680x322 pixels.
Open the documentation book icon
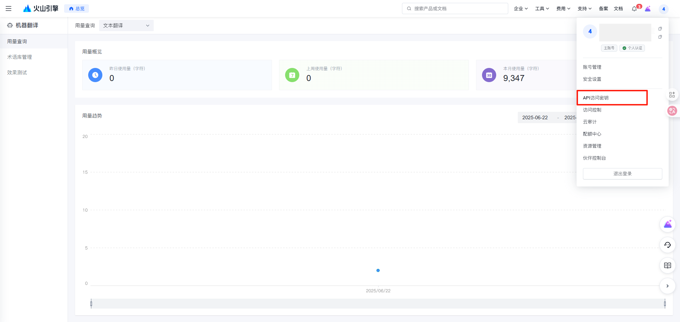point(667,265)
